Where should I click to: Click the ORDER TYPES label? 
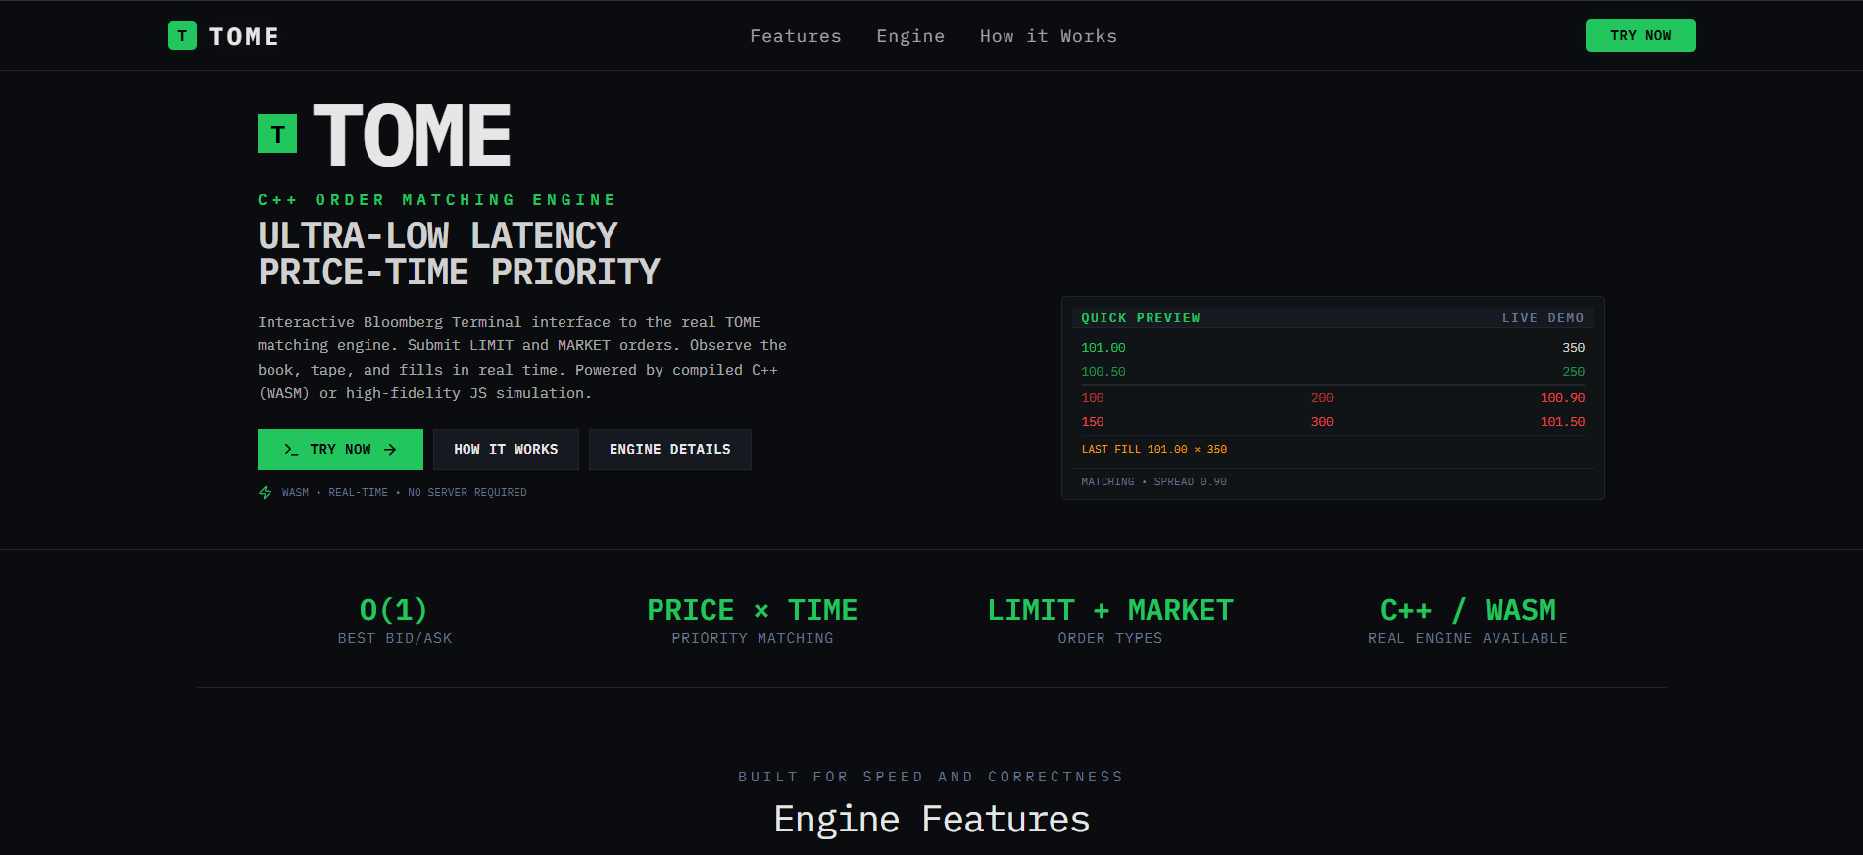(1110, 638)
